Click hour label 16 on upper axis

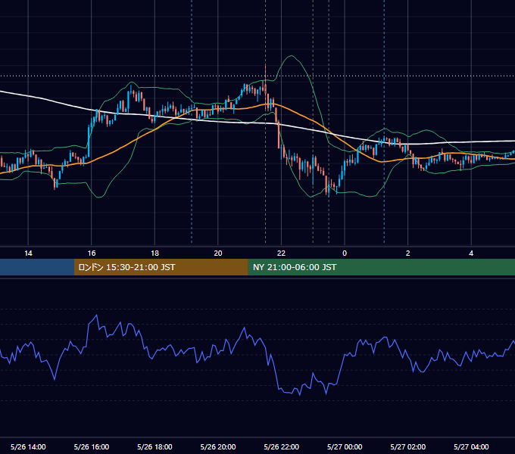coord(92,253)
